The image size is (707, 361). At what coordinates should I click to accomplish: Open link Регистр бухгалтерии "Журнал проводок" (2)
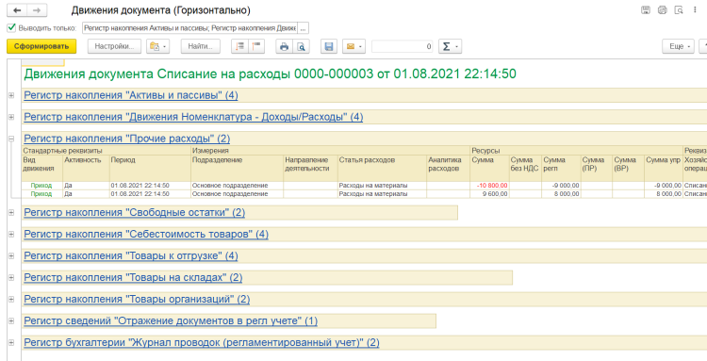tap(202, 342)
